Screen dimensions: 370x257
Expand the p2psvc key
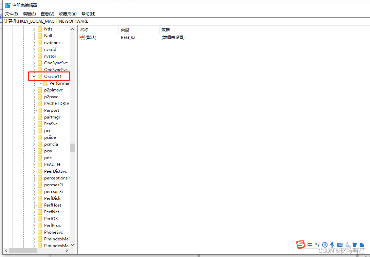click(x=34, y=97)
